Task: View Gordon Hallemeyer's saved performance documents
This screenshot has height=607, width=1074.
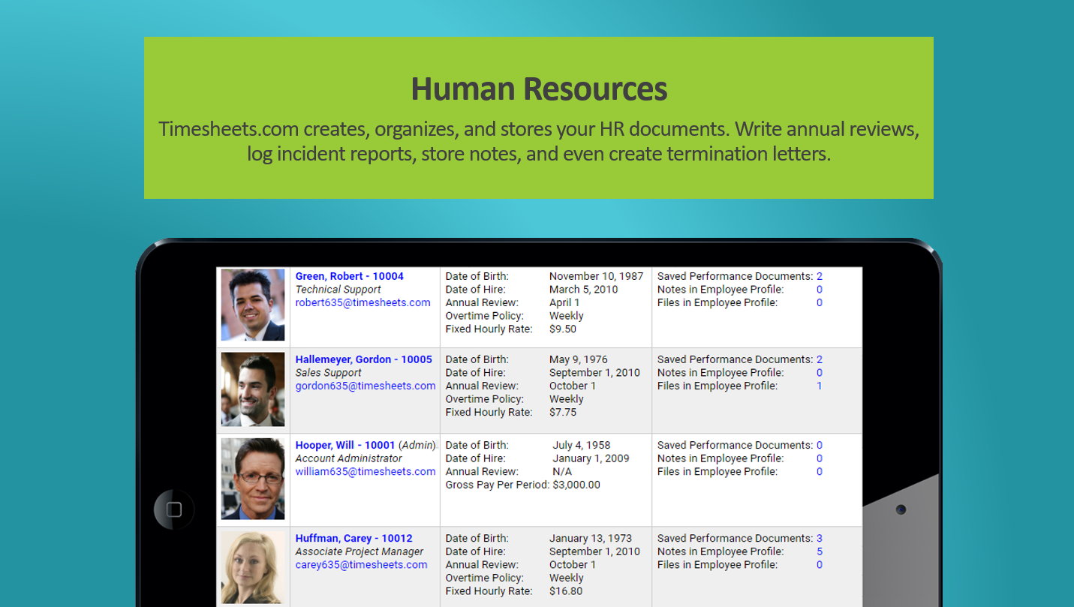Action: point(819,359)
